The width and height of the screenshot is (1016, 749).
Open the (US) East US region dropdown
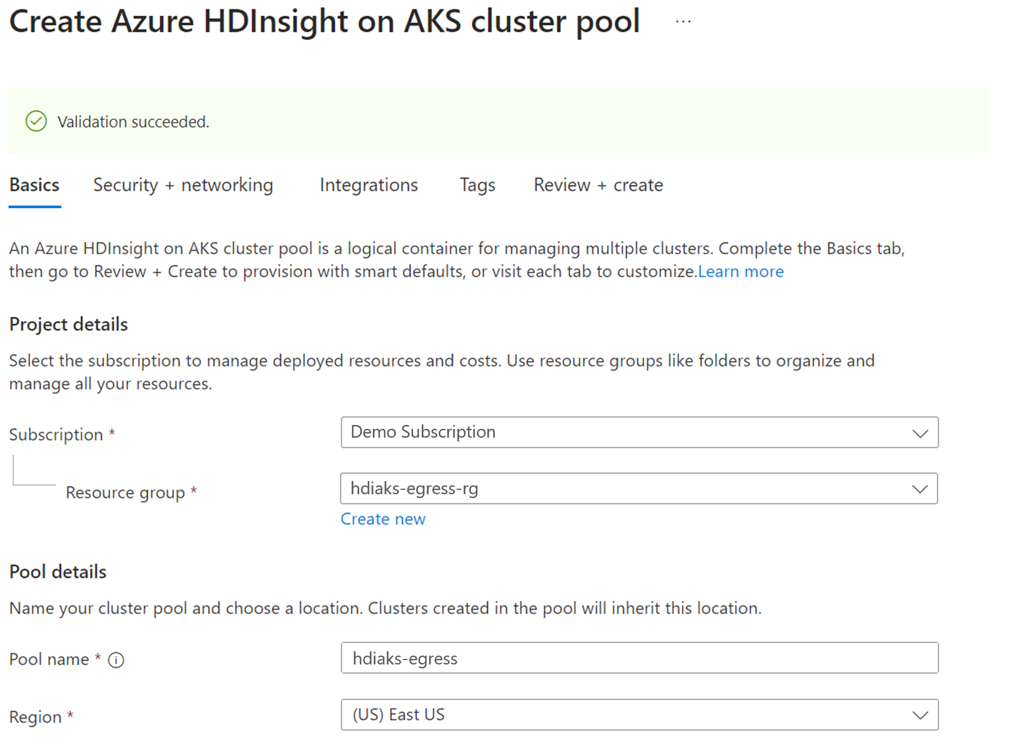pos(639,715)
